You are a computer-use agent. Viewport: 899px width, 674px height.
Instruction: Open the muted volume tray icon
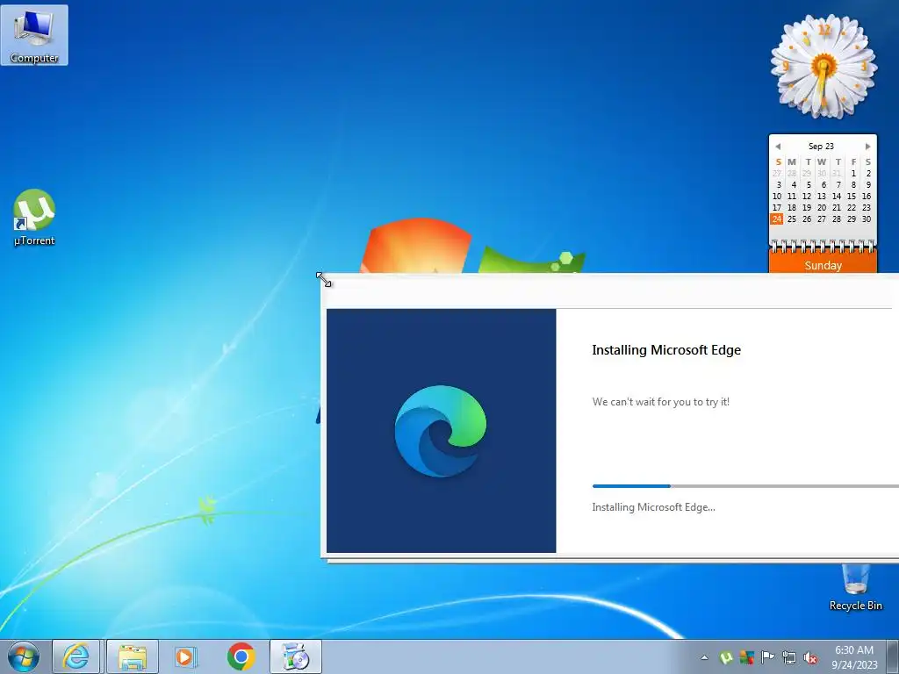(x=810, y=657)
